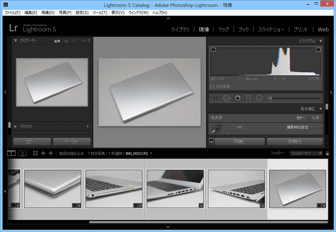Set navigator zoom to 1:1
Image resolution: width=336 pixels, height=232 pixels.
click(x=74, y=41)
